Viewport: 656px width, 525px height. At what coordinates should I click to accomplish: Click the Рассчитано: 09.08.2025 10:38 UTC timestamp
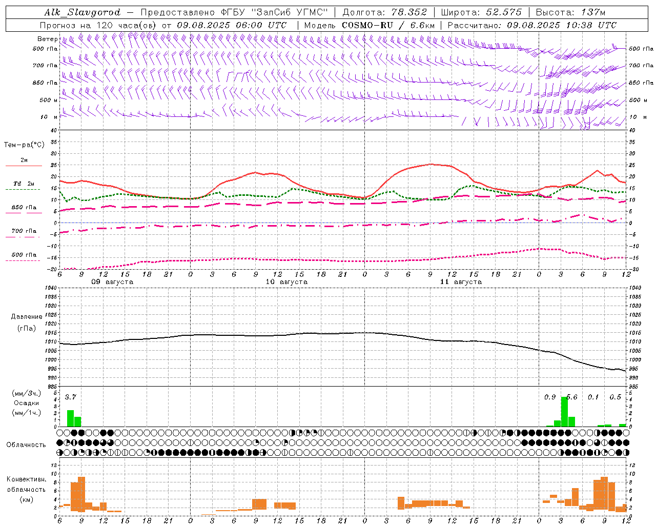pyautogui.click(x=532, y=25)
